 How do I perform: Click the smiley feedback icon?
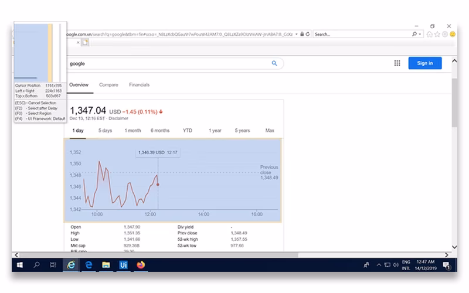pyautogui.click(x=453, y=34)
